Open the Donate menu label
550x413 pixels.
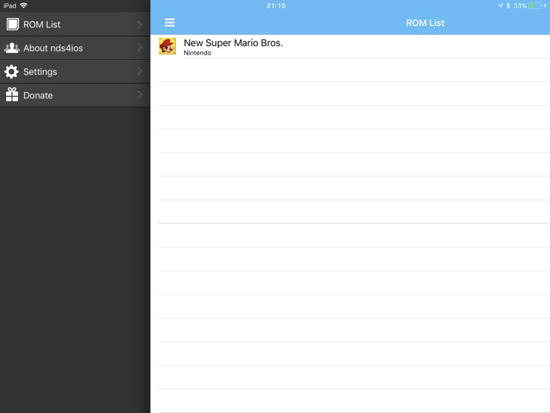(38, 96)
